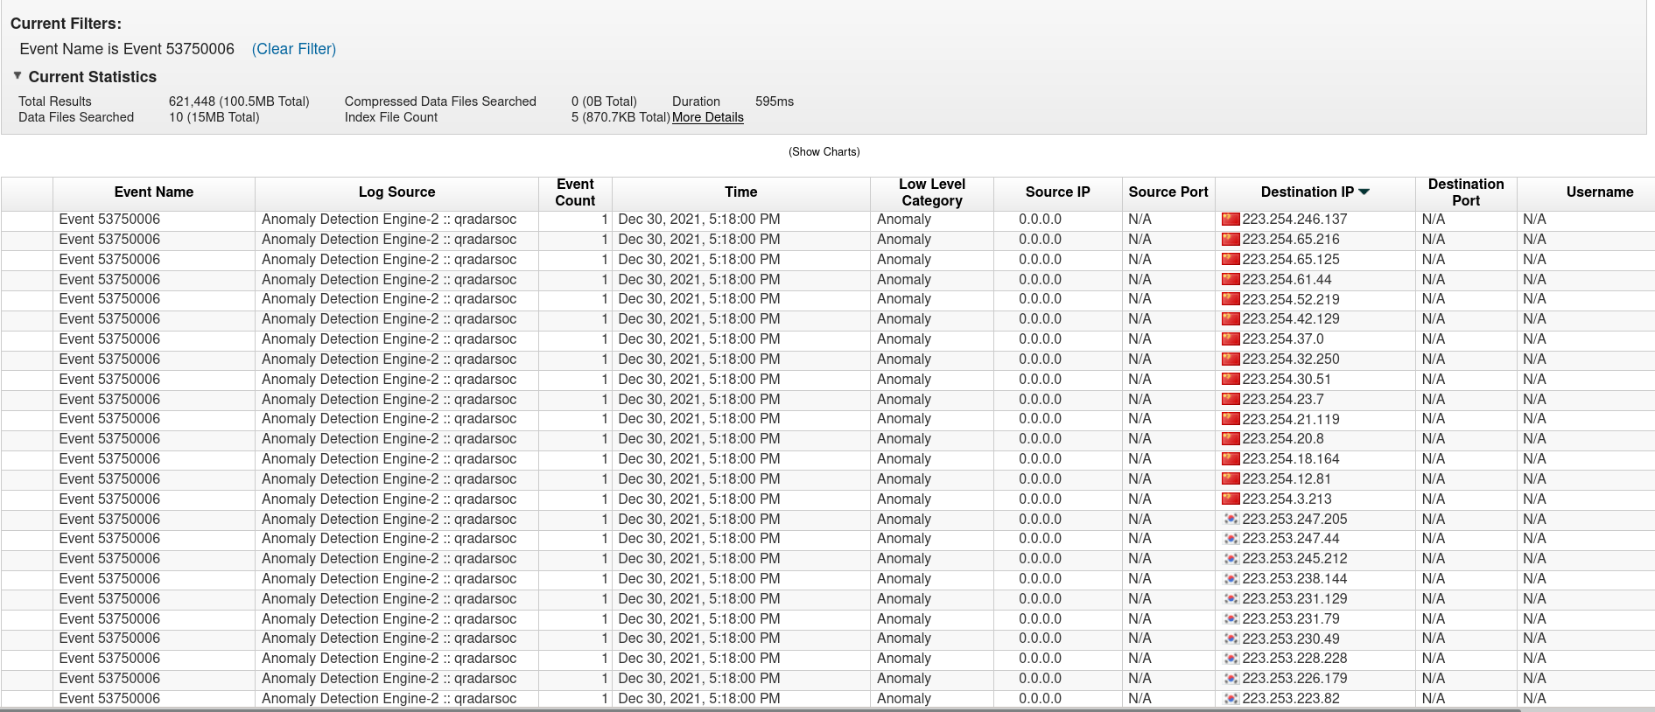
Task: Click the Korea flag beside 223.253.231.79
Action: [x=1231, y=619]
